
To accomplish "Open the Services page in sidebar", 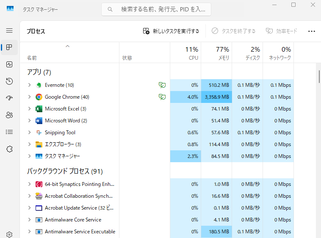I will 9,149.
